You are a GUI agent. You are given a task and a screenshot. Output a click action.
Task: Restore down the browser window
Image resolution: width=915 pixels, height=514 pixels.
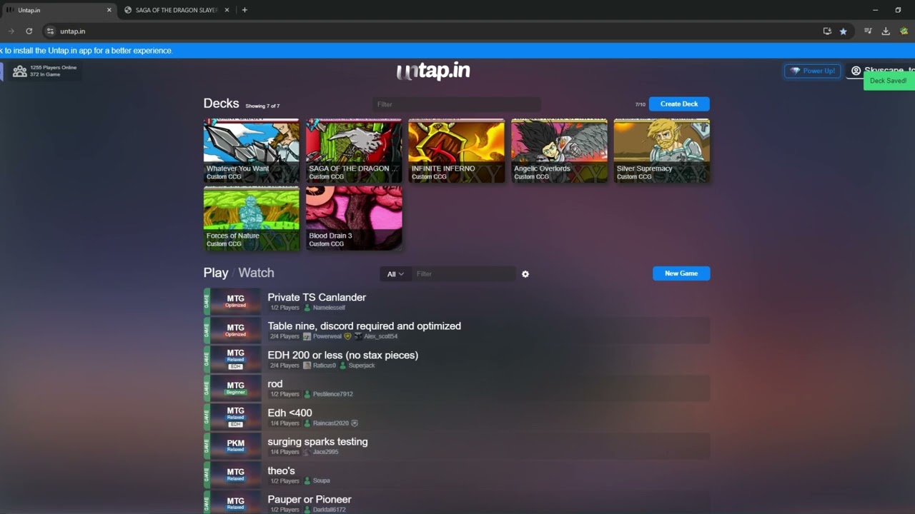tap(898, 10)
